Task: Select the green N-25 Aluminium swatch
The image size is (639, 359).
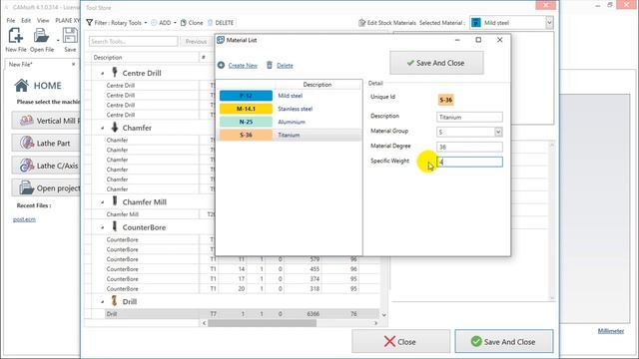Action: click(246, 122)
